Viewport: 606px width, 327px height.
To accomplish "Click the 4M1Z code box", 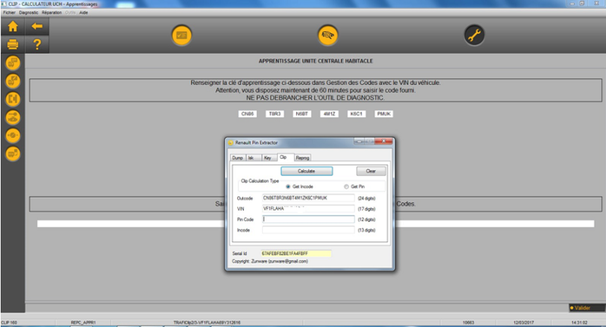I will coord(330,114).
